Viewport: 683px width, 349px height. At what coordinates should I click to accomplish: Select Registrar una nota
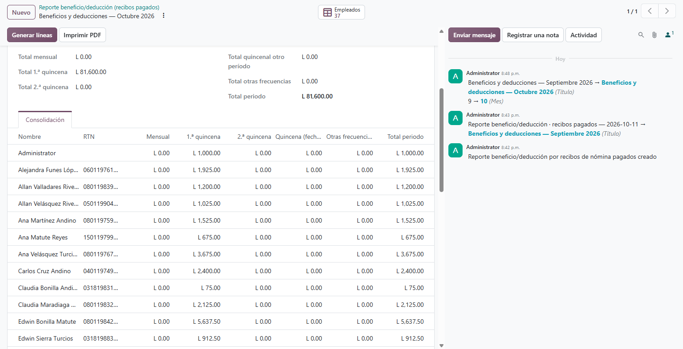pyautogui.click(x=533, y=35)
